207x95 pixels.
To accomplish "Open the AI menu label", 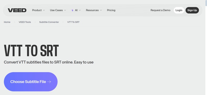I will tap(76, 10).
